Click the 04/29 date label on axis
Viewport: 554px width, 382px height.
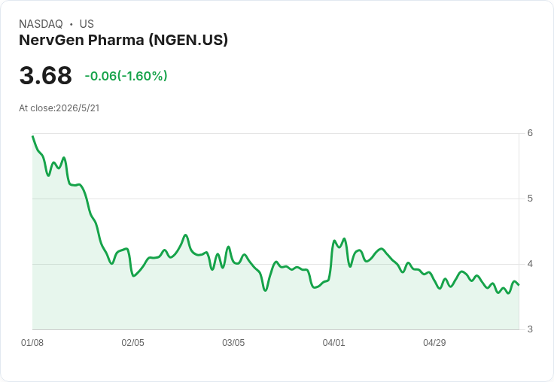(434, 342)
